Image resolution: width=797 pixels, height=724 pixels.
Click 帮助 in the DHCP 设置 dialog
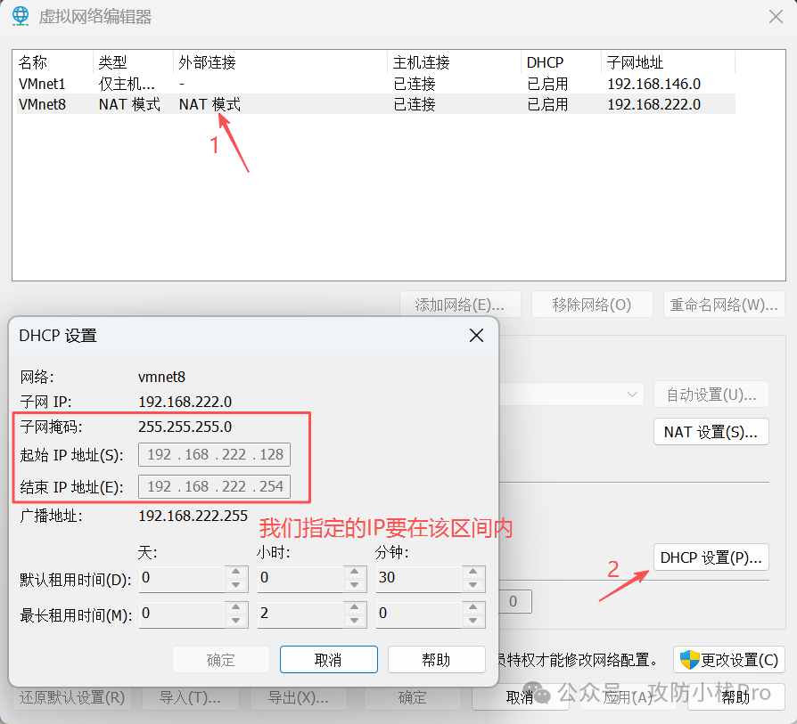tap(437, 660)
